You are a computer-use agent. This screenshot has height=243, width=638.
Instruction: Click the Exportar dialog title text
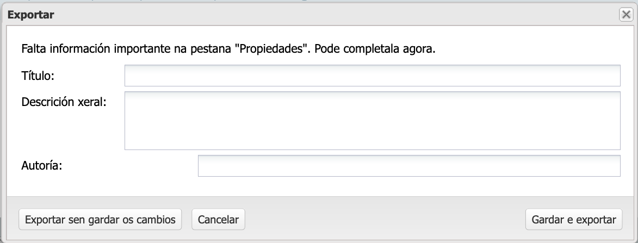pyautogui.click(x=30, y=15)
